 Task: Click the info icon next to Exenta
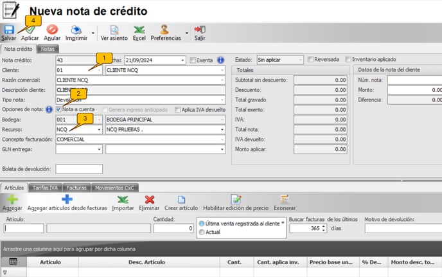click(x=220, y=60)
